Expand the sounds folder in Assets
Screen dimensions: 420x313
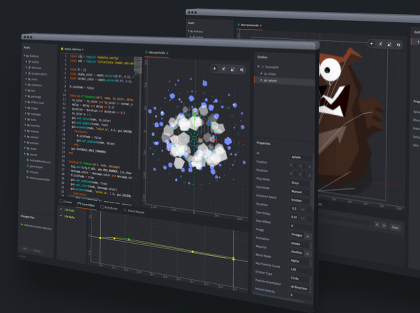click(x=25, y=153)
